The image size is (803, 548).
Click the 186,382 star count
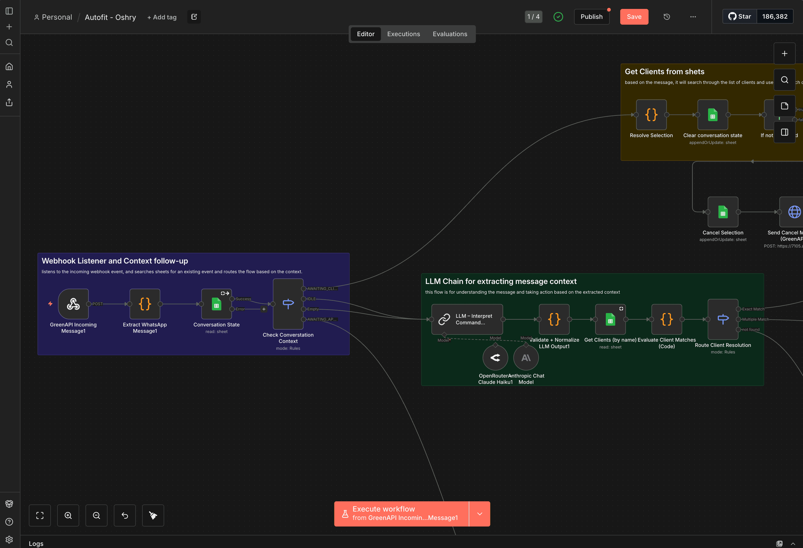[775, 17]
